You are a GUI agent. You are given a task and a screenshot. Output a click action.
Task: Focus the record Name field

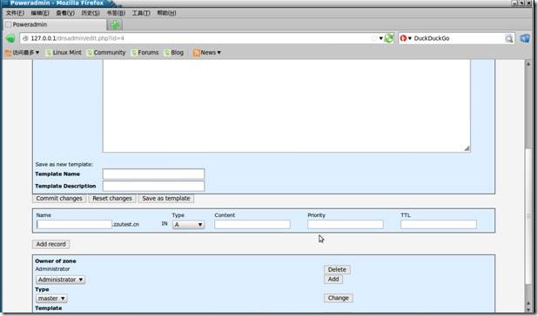tap(75, 224)
